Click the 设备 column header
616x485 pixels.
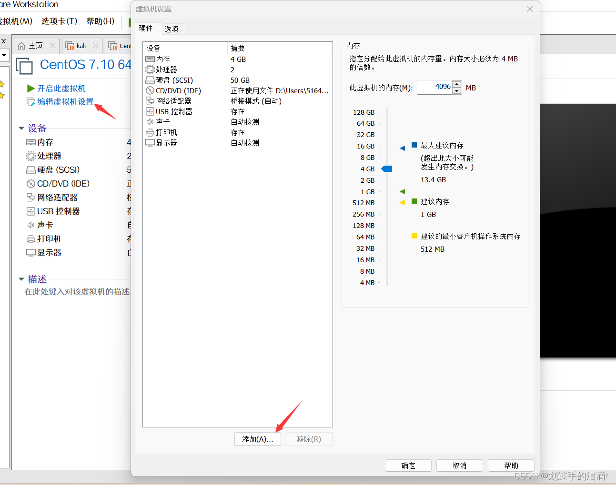185,48
